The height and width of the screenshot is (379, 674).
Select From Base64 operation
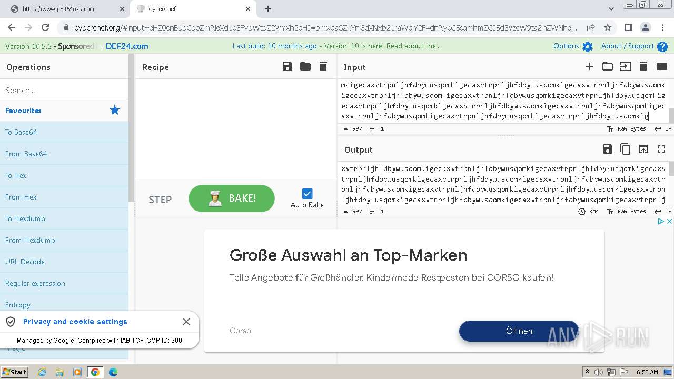(x=64, y=154)
